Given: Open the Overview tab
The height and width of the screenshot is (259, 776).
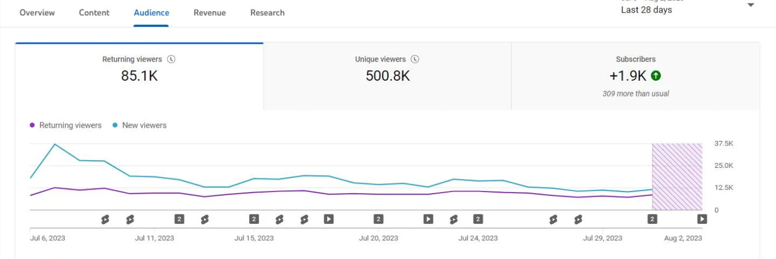Looking at the screenshot, I should pos(37,12).
